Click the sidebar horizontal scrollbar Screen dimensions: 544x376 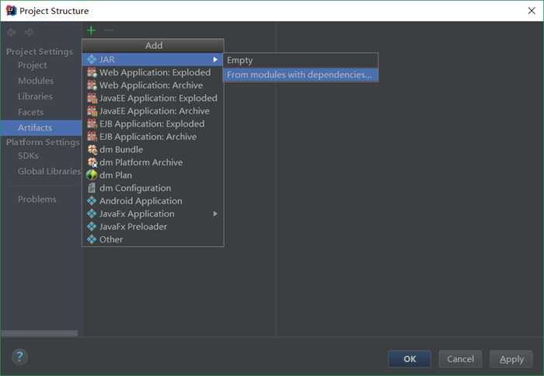pyautogui.click(x=40, y=333)
